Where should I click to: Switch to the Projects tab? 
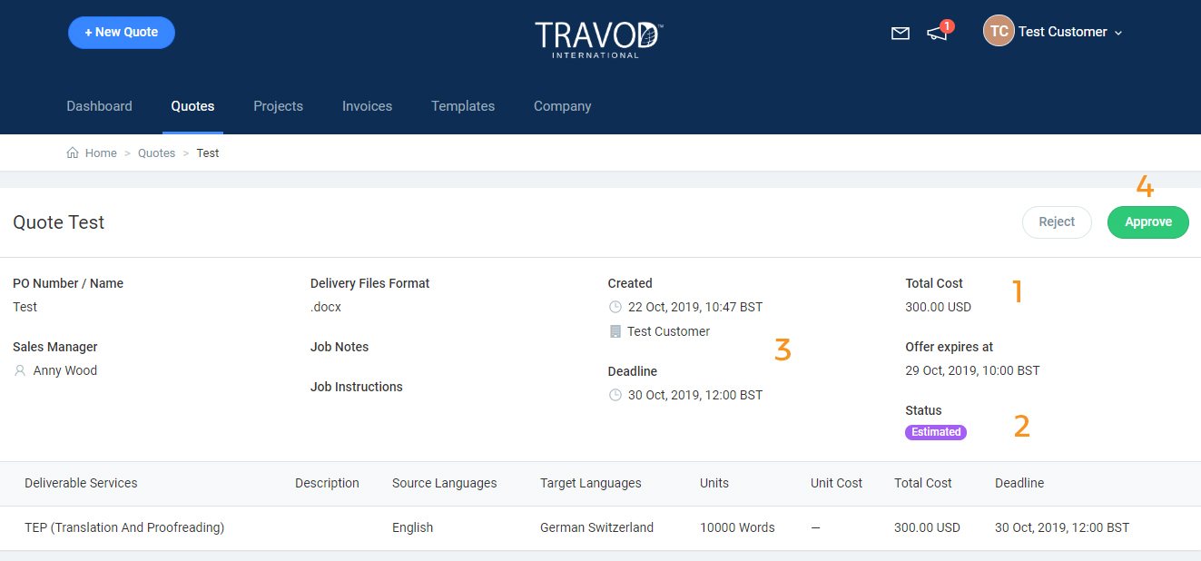[278, 106]
